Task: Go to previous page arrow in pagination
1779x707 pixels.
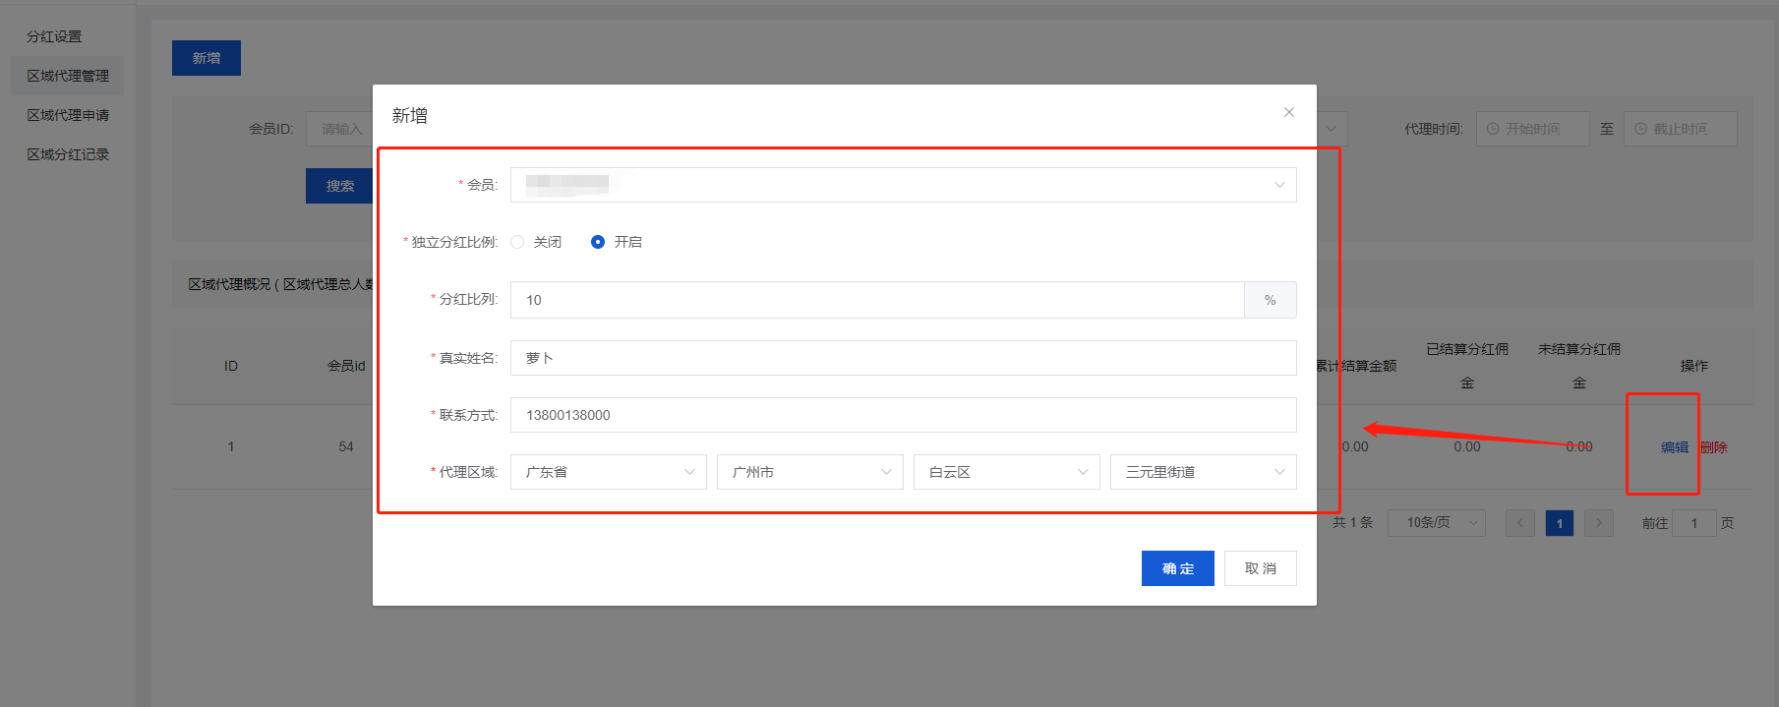Action: coord(1519,523)
